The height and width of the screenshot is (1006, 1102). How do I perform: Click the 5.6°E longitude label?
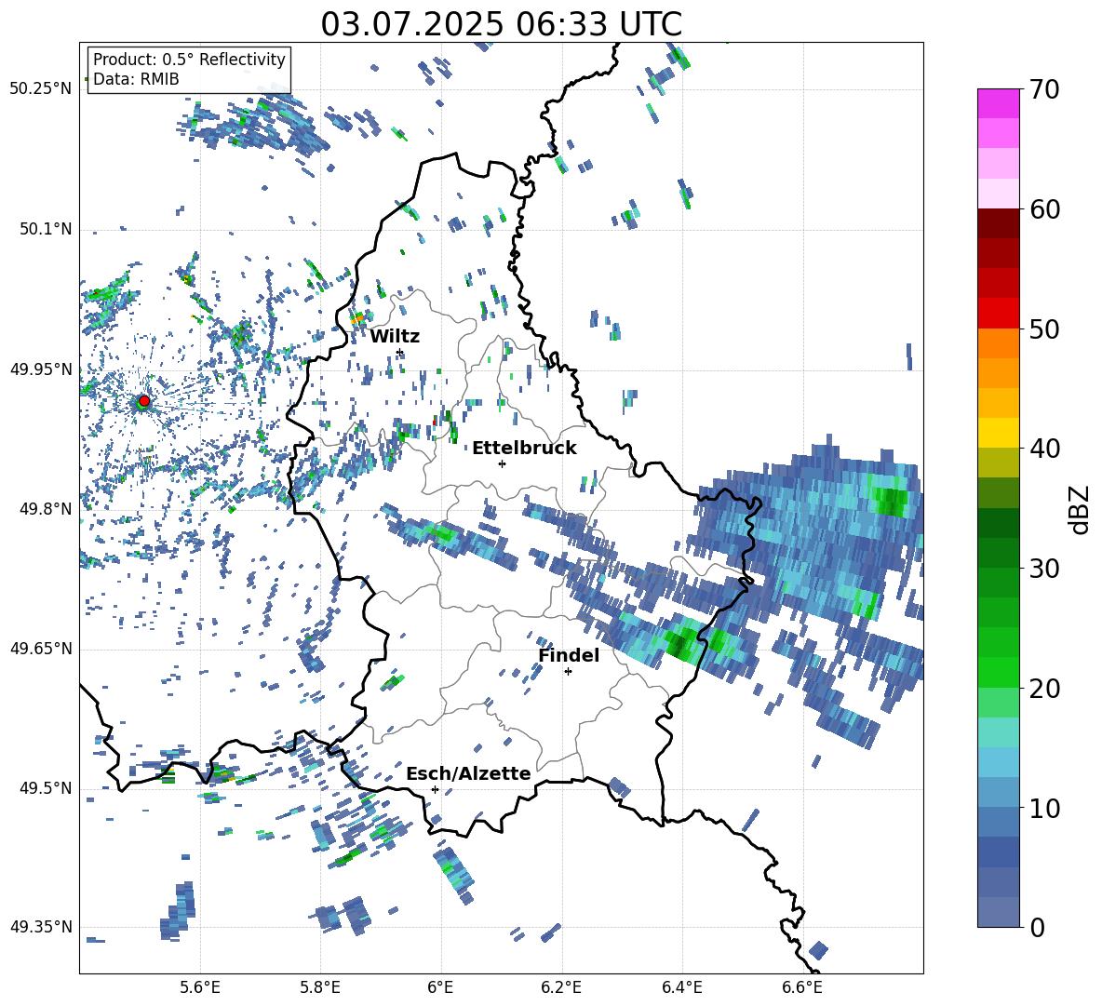click(x=200, y=987)
